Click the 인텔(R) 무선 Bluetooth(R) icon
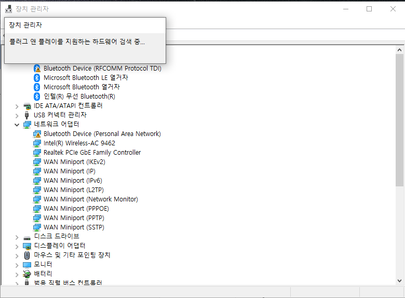This screenshot has height=298, width=405. point(37,97)
